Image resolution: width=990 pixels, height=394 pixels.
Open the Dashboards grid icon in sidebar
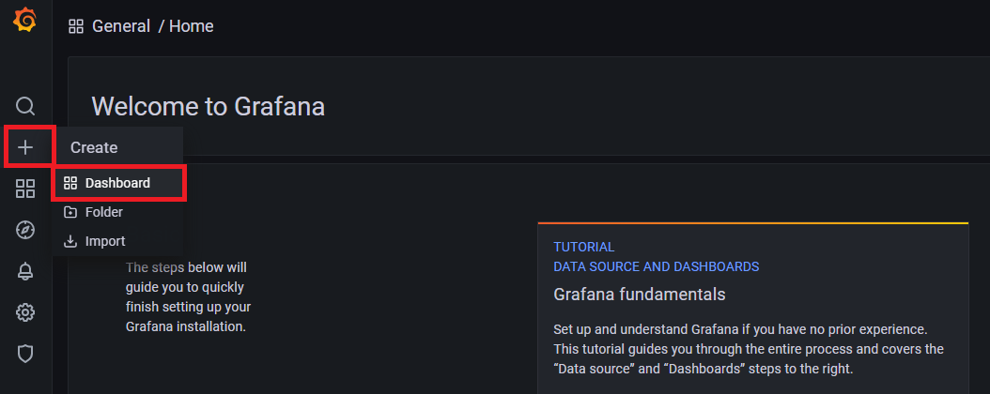26,189
